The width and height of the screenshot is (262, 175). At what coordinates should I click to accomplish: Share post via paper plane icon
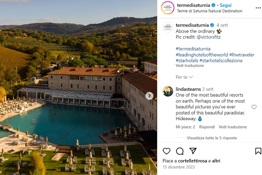click(x=193, y=151)
